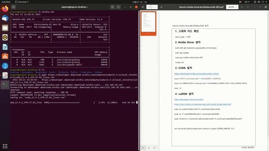Toggle the PDF viewer side pane button
The height and width of the screenshot is (151, 269).
143,7
